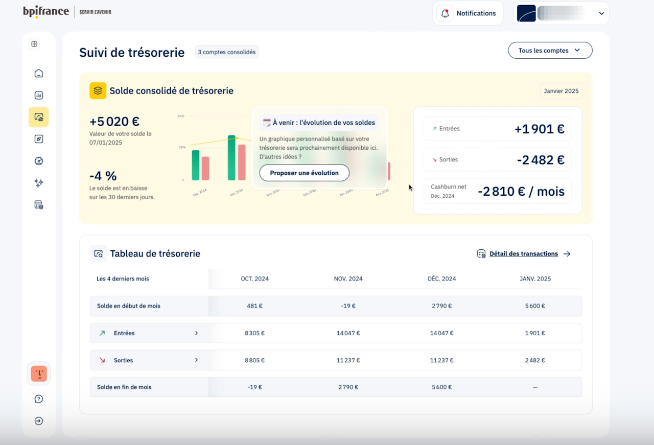Screen dimensions: 654x445
Task: Open 'Détail des transactions' link
Action: click(524, 254)
